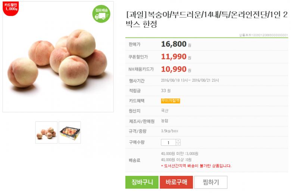Viewport: 291px width, 193px height.
Task: Click the 16,800원 sale price
Action: coord(174,44)
